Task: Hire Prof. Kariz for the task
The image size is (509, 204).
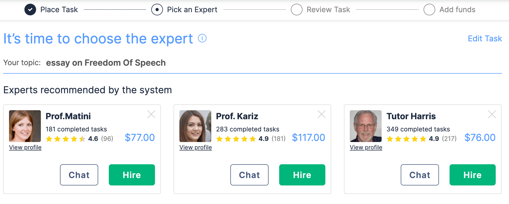Action: 302,175
